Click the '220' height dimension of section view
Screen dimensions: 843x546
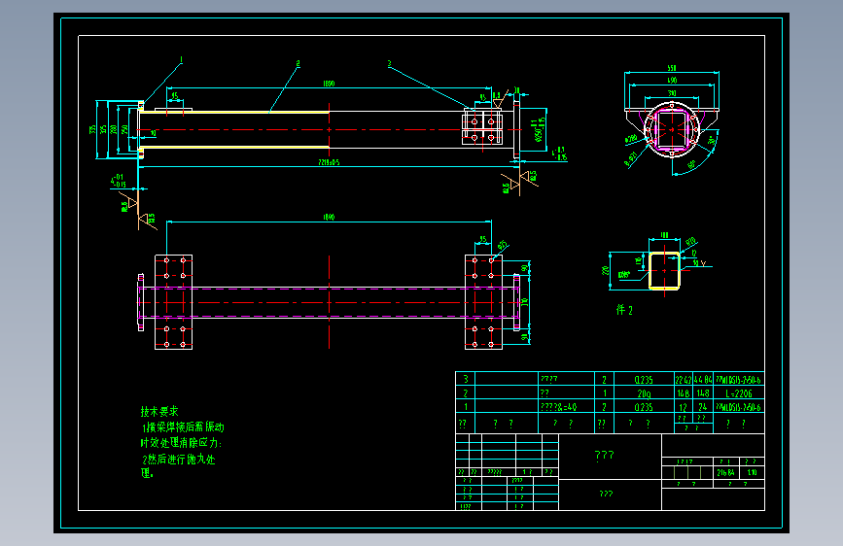(x=606, y=270)
